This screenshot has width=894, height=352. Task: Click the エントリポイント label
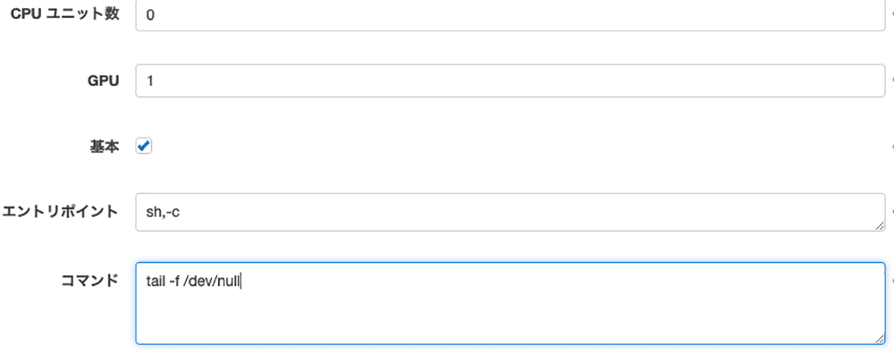click(60, 212)
